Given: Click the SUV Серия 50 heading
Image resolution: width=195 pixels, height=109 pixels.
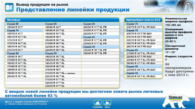Looking at the screenshot, I should (x=143, y=73).
